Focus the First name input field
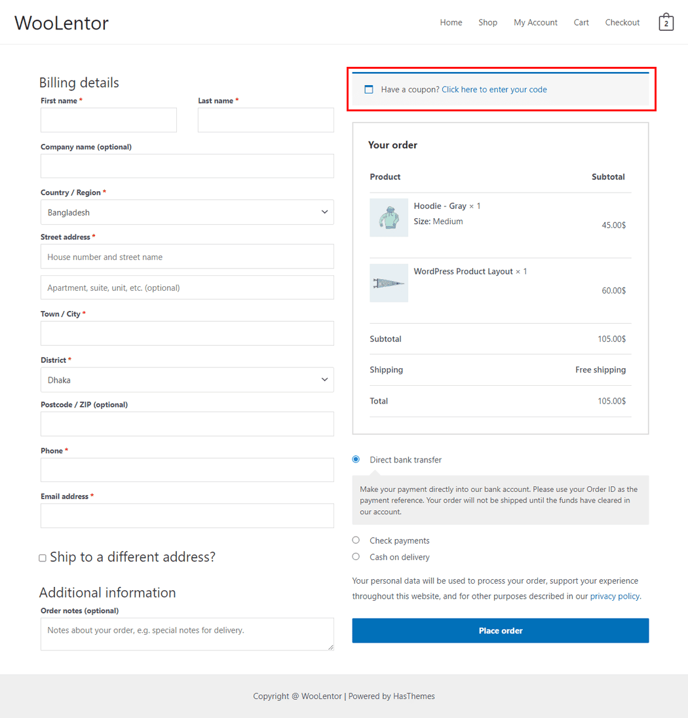Screen dimensions: 688x718 109,121
